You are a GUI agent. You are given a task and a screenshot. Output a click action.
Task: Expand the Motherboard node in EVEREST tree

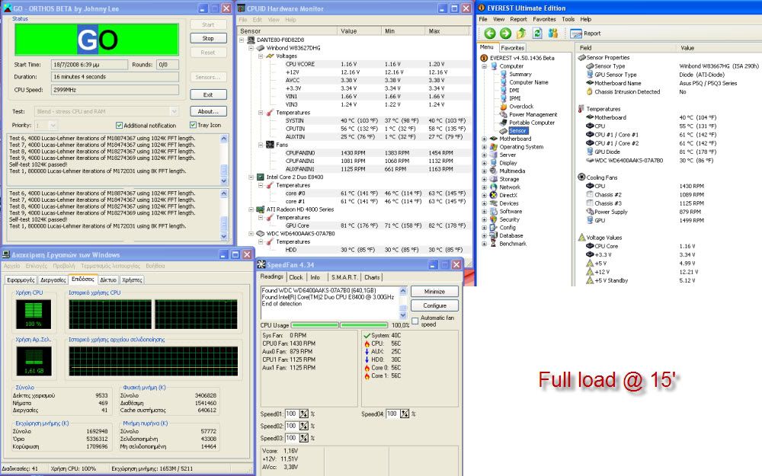click(x=484, y=139)
